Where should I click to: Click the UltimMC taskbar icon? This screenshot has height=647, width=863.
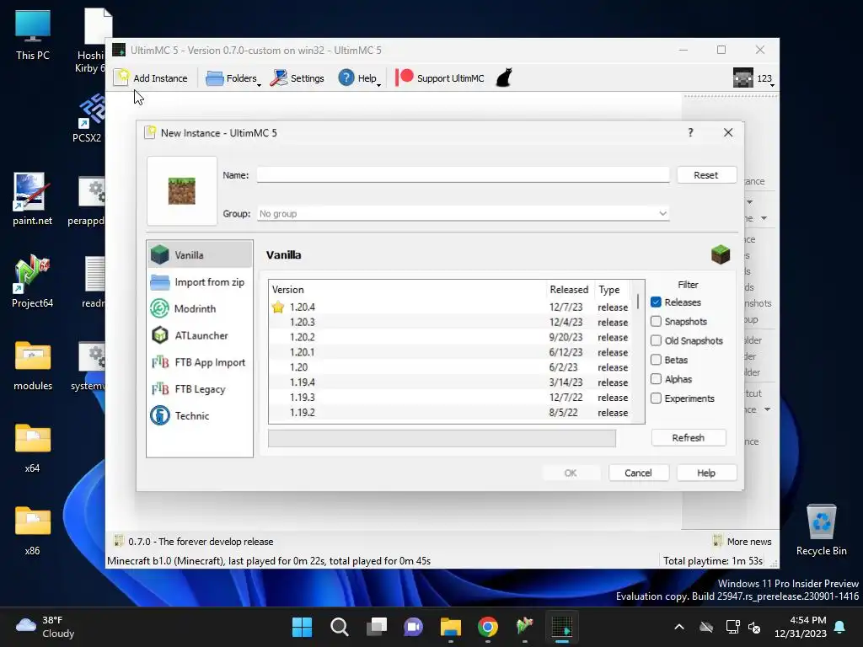(562, 627)
